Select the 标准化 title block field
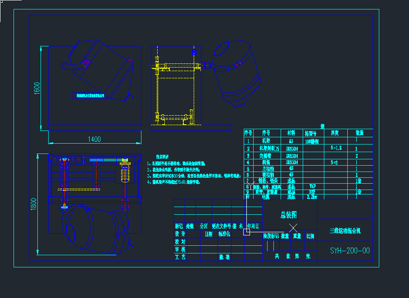This screenshot has height=298, width=409. pos(223,233)
